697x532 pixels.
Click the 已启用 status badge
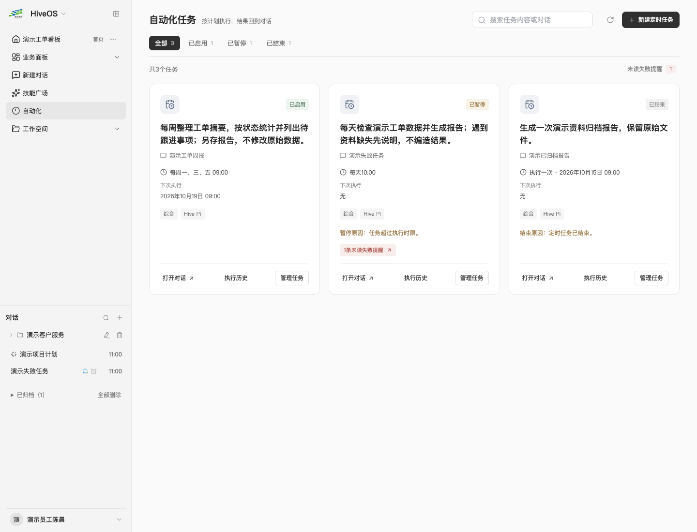tap(298, 104)
